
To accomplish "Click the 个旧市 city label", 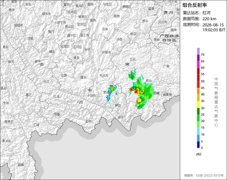I will 92,96.
